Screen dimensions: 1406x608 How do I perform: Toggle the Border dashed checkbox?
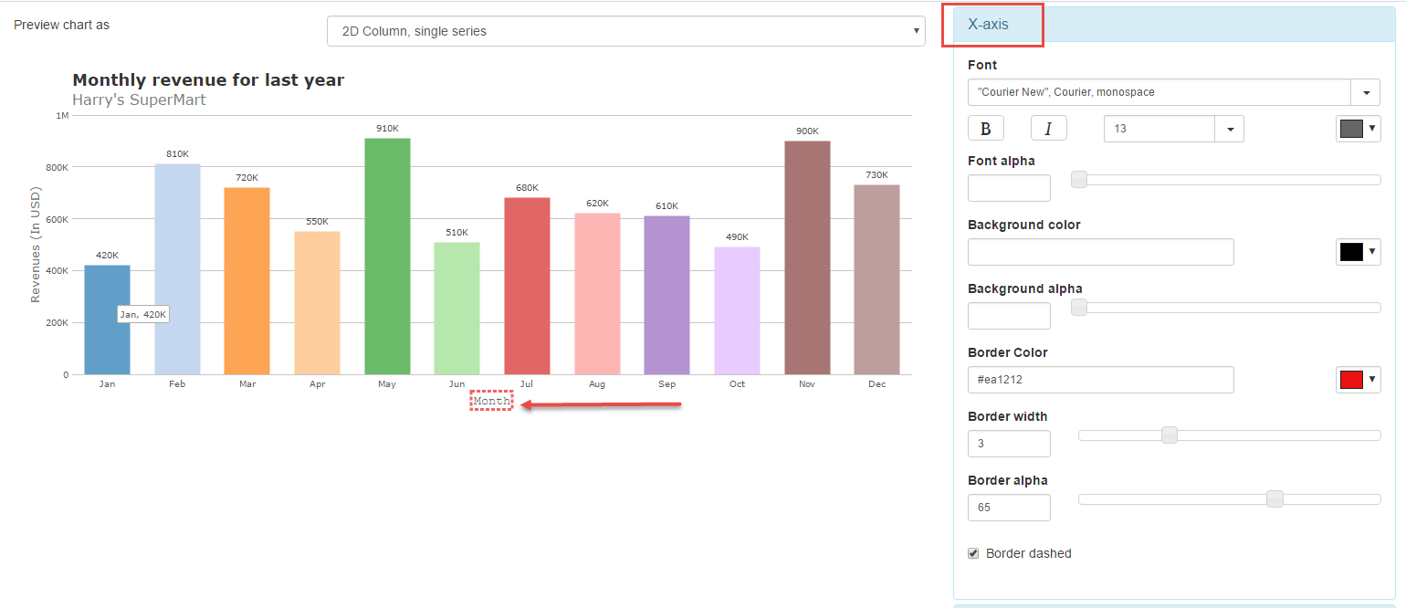(x=973, y=553)
